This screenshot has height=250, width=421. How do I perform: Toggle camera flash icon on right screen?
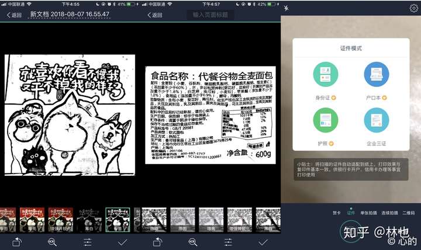point(287,8)
